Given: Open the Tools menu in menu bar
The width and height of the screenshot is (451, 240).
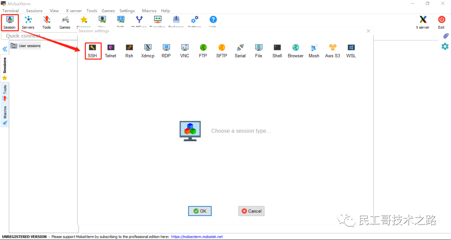Looking at the screenshot, I should (92, 10).
